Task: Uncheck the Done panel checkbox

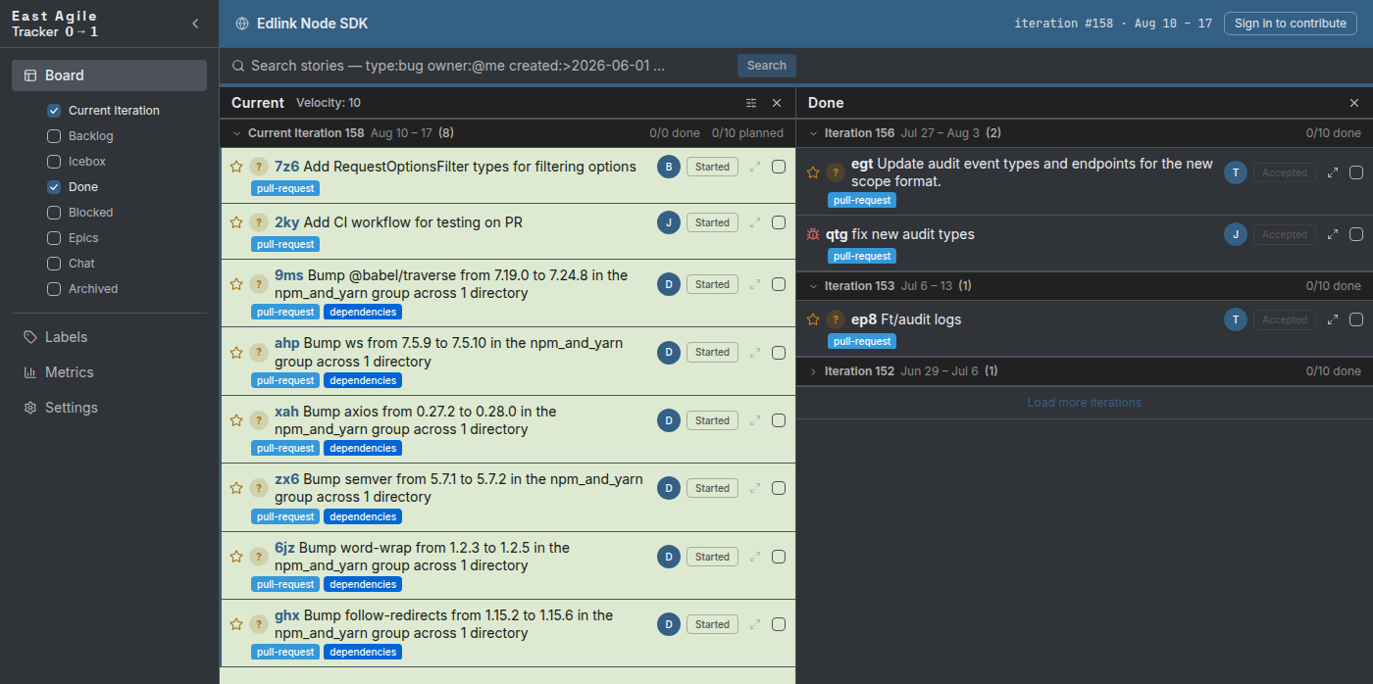Action: tap(54, 187)
